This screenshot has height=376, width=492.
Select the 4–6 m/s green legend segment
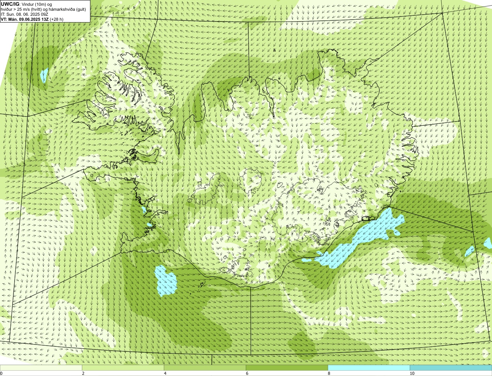(x=205, y=368)
